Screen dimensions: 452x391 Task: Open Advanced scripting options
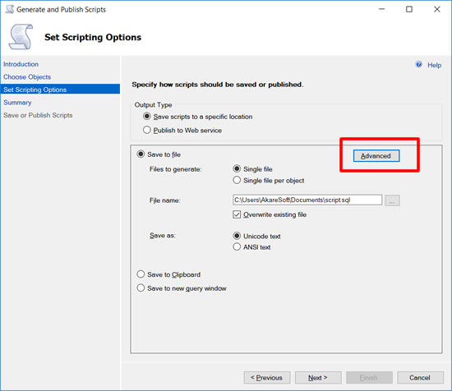point(376,156)
